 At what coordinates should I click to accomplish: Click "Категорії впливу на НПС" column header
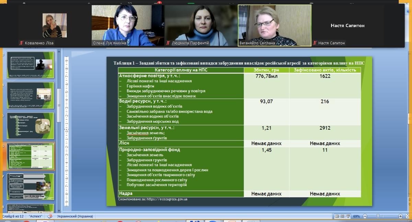pyautogui.click(x=181, y=70)
